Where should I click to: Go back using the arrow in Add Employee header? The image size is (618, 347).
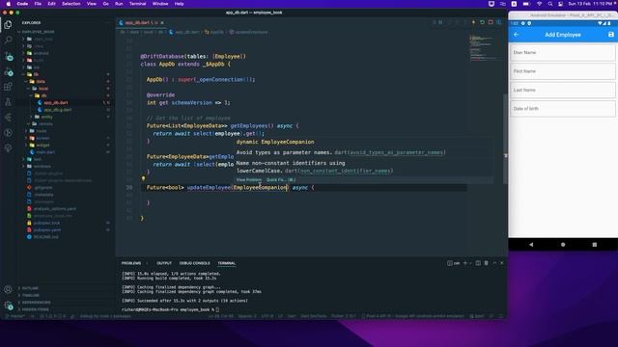(516, 35)
